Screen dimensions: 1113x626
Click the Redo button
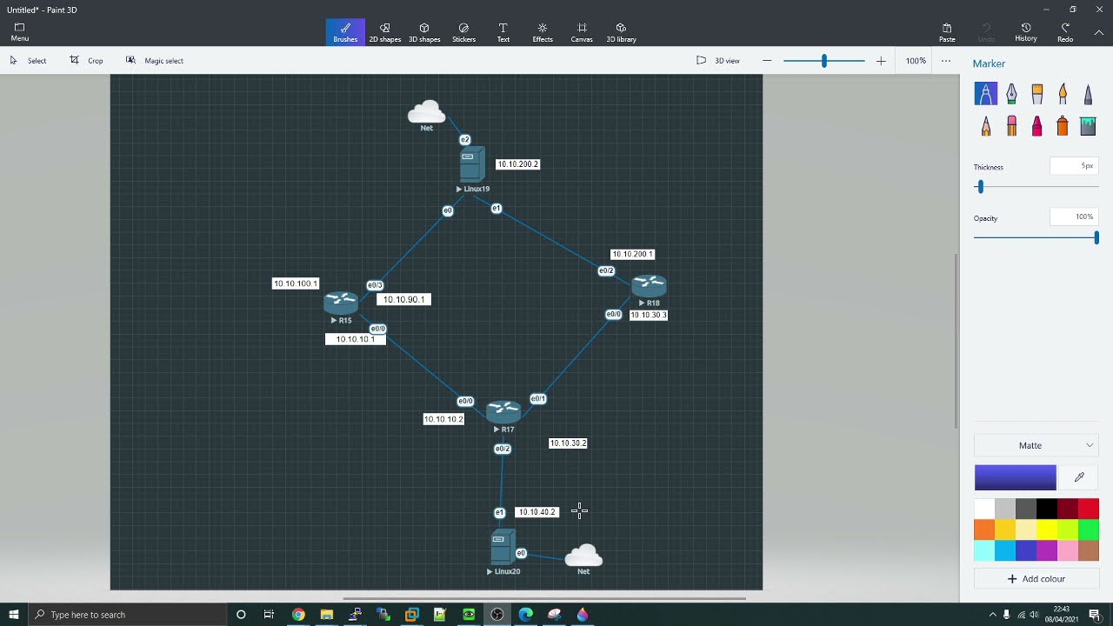[1065, 32]
